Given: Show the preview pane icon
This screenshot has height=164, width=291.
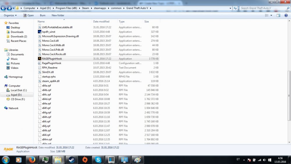Looking at the screenshot, I should [278, 15].
